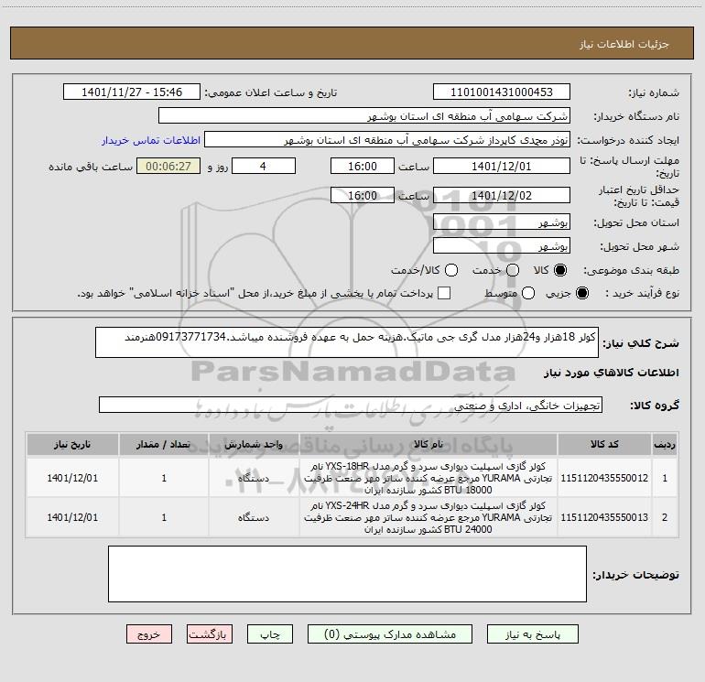The height and width of the screenshot is (682, 705).
Task: Click the تعداد / مقدار column header
Action: click(x=164, y=444)
